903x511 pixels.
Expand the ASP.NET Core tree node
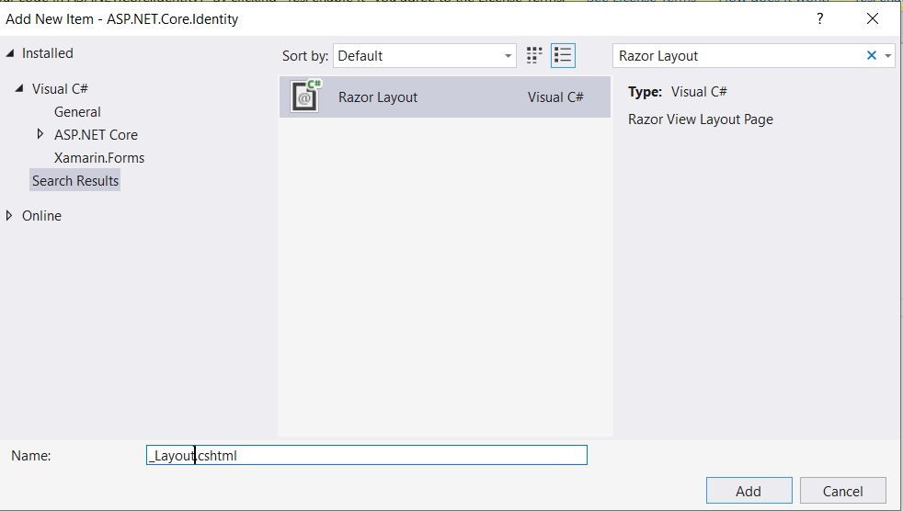(x=40, y=134)
